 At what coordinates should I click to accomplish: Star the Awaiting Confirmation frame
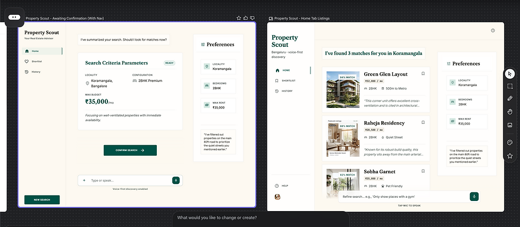pos(238,18)
